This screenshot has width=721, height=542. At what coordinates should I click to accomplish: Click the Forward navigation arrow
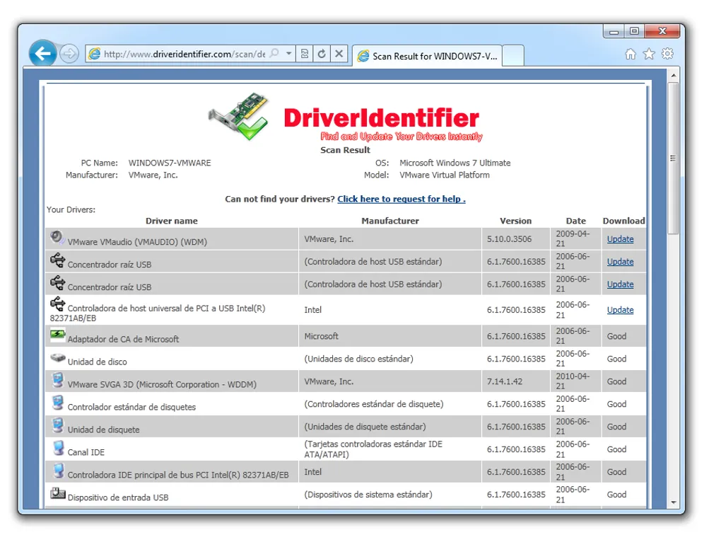[69, 54]
